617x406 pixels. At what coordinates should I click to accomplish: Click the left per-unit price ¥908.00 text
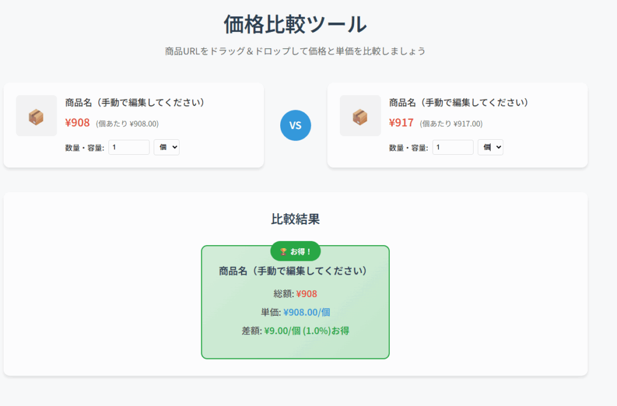[x=127, y=124]
